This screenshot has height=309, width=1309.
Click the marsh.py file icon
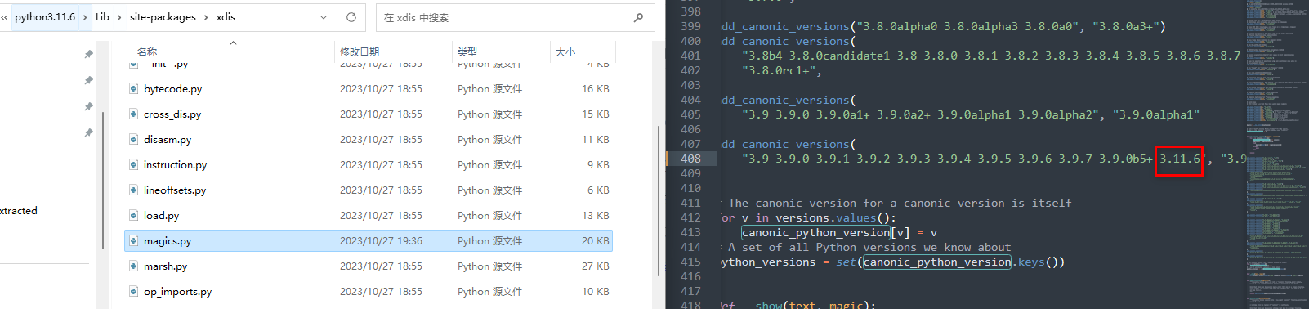tap(133, 266)
